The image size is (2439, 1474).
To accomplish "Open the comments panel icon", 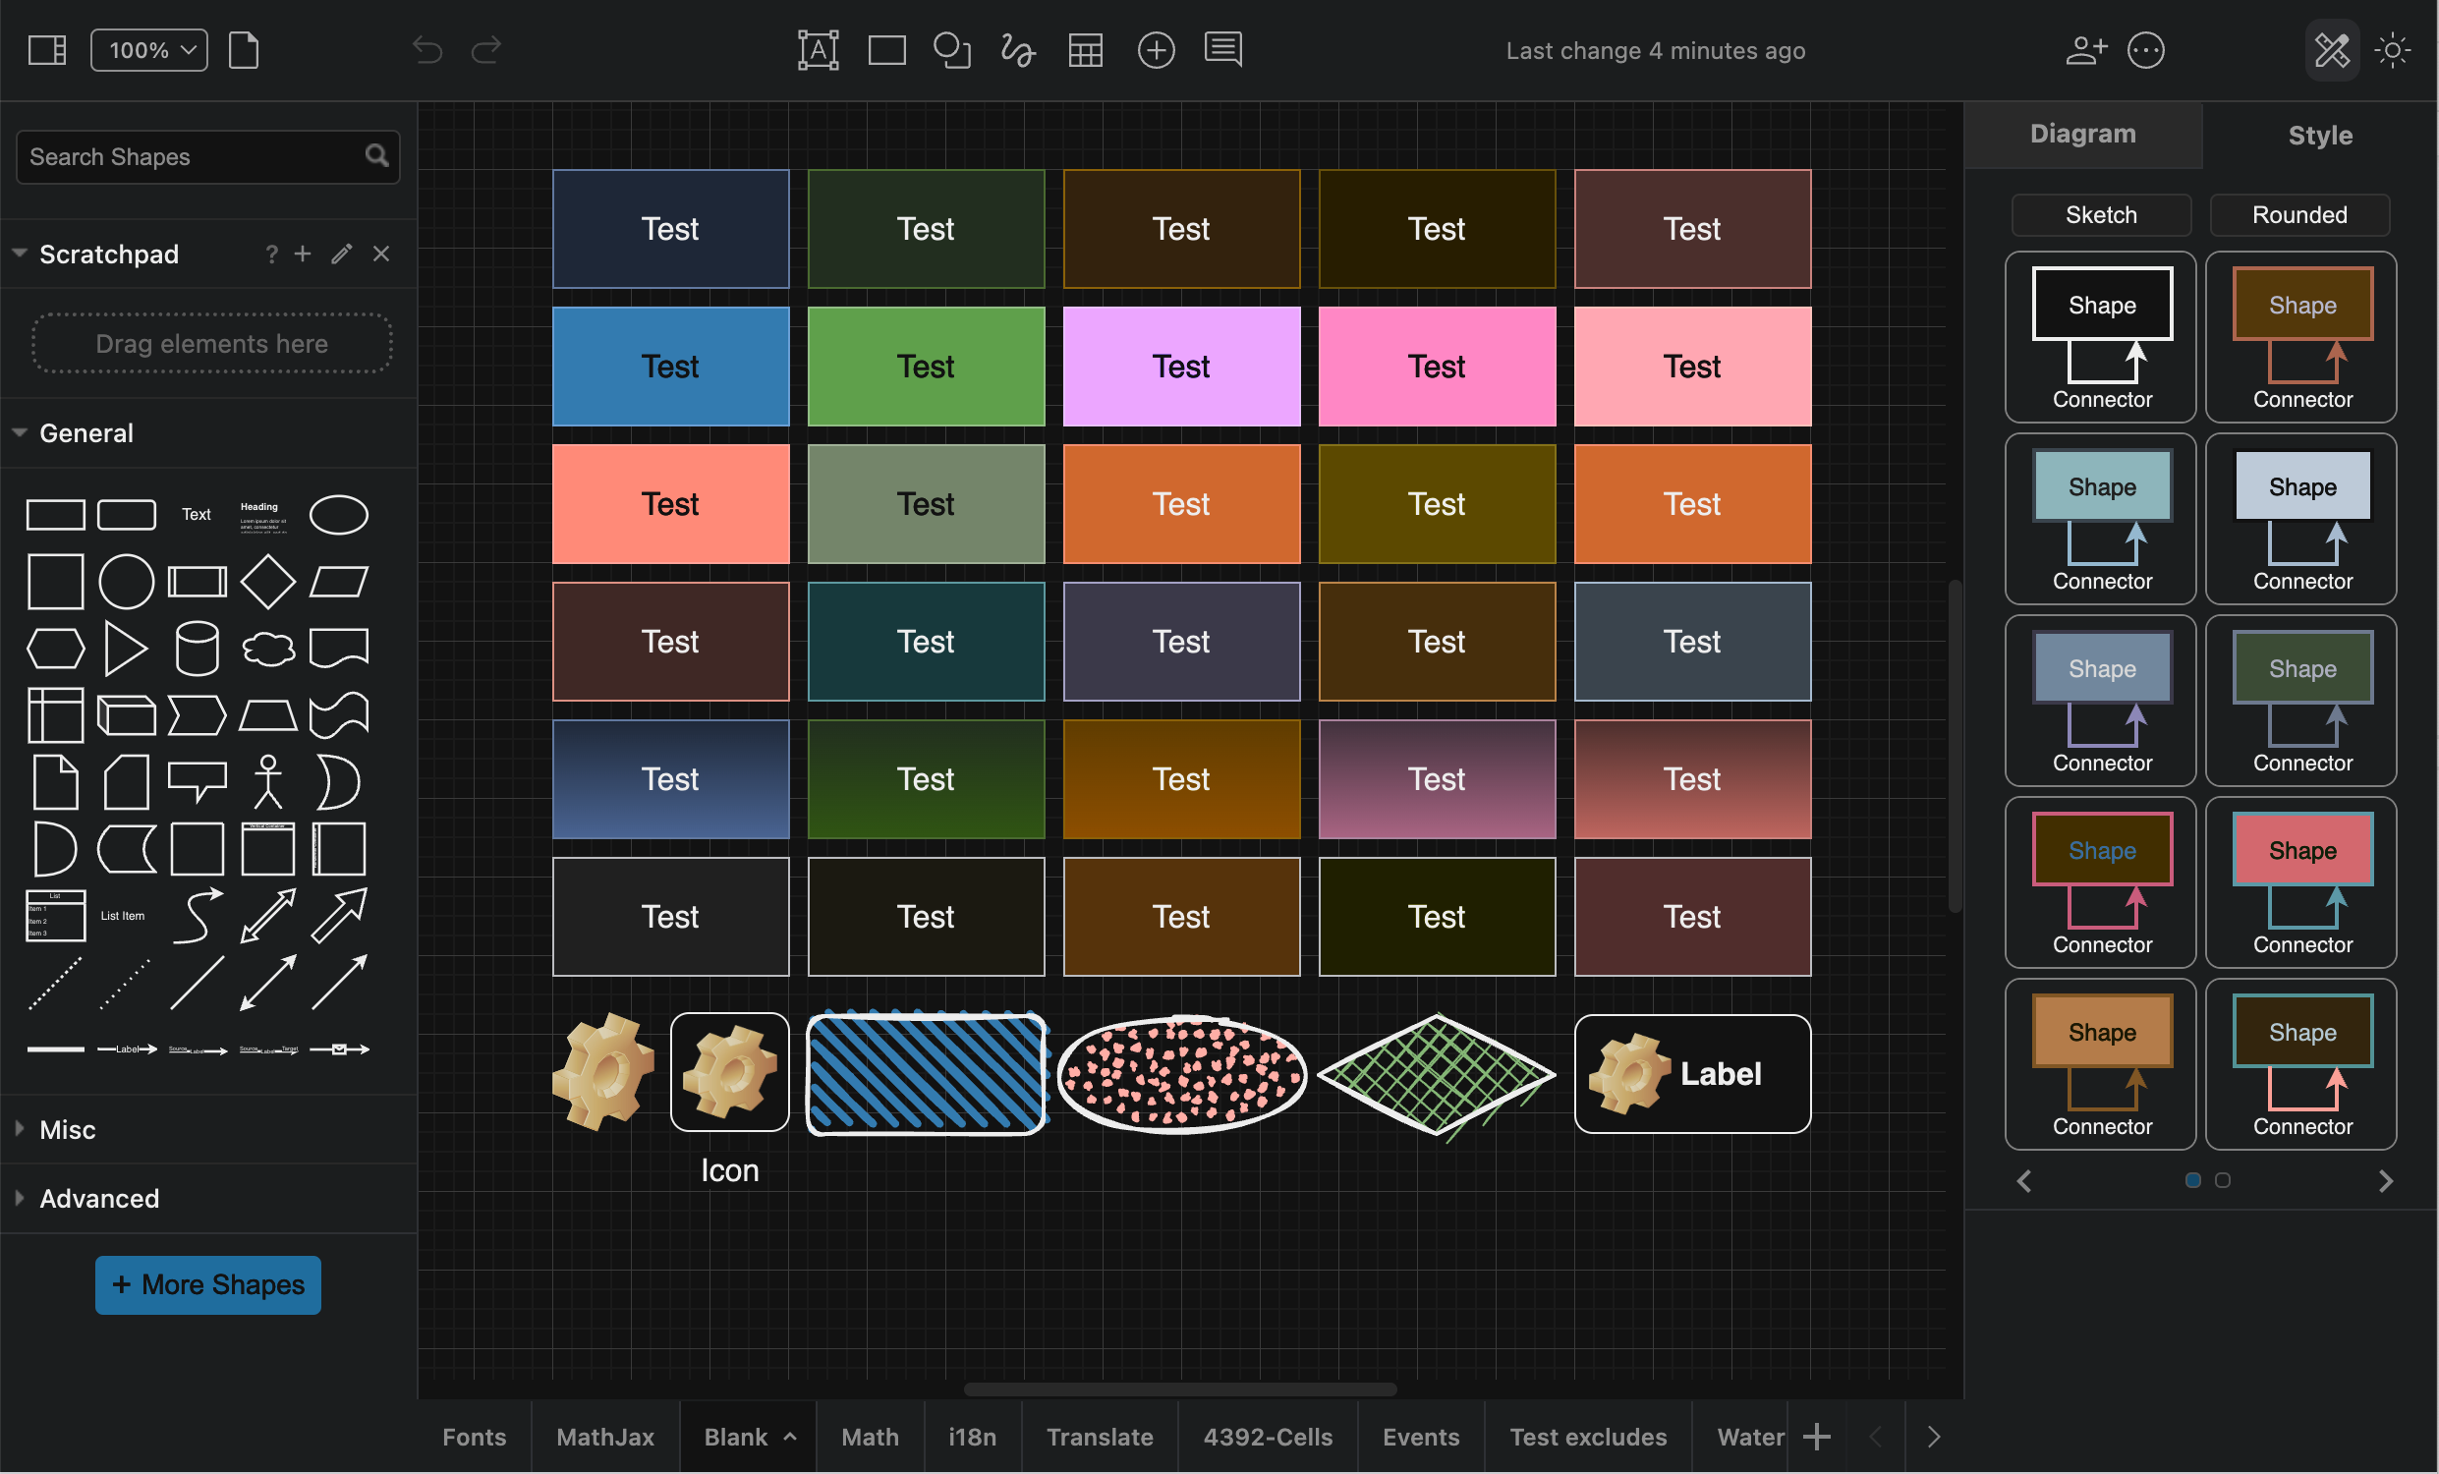I will pos(1221,49).
